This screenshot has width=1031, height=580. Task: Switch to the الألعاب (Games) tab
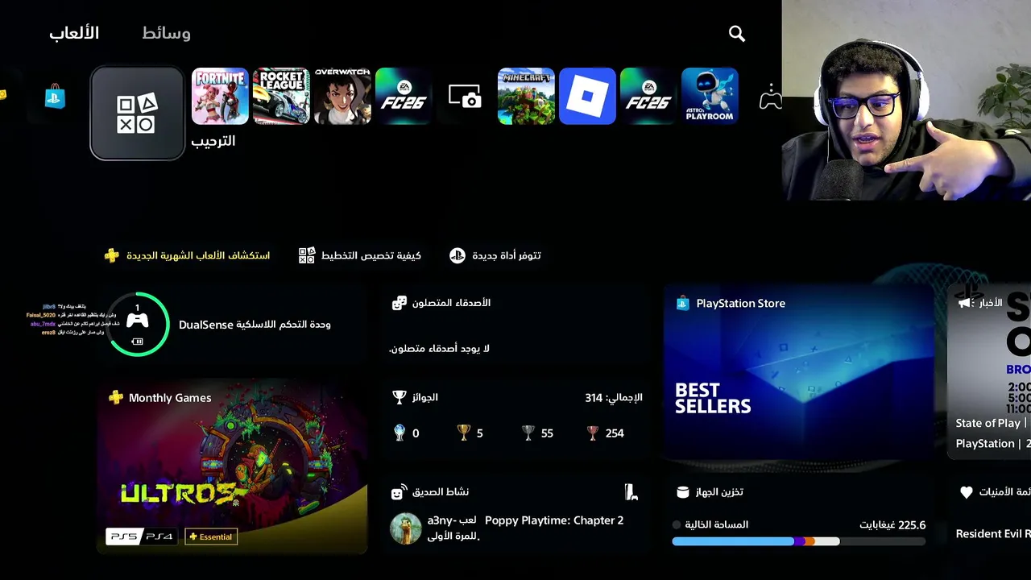tap(74, 33)
